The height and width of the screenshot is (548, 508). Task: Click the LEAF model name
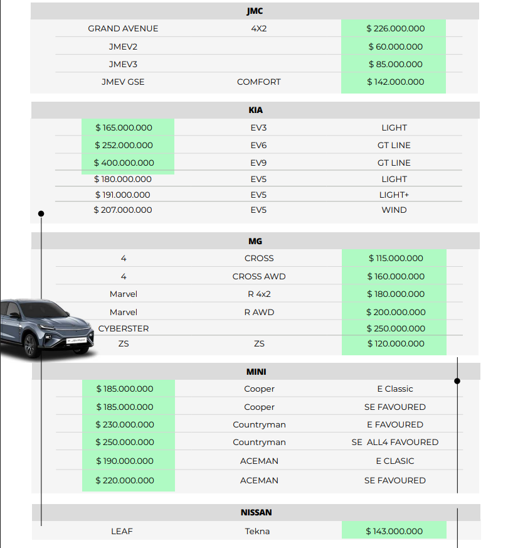pyautogui.click(x=122, y=531)
